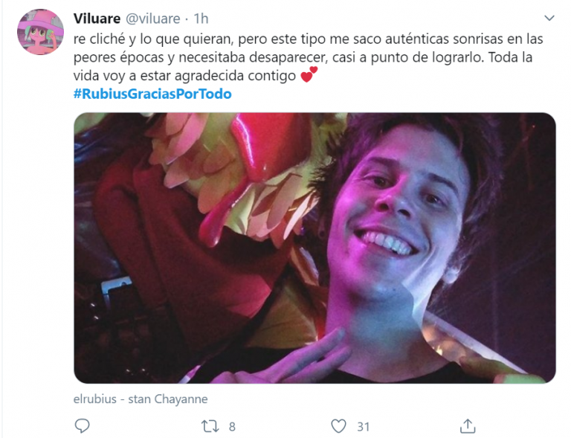This screenshot has height=438, width=571.
Task: Open the share upload arrow icon
Action: 468,425
